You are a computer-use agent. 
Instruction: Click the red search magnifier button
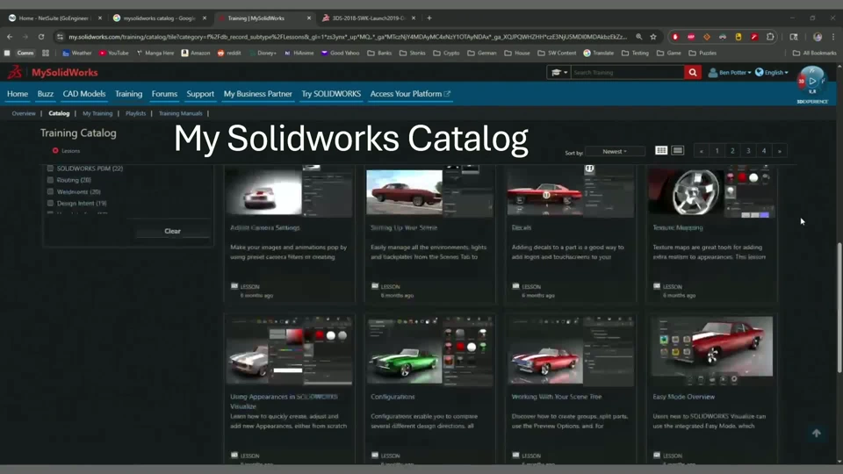(x=693, y=73)
